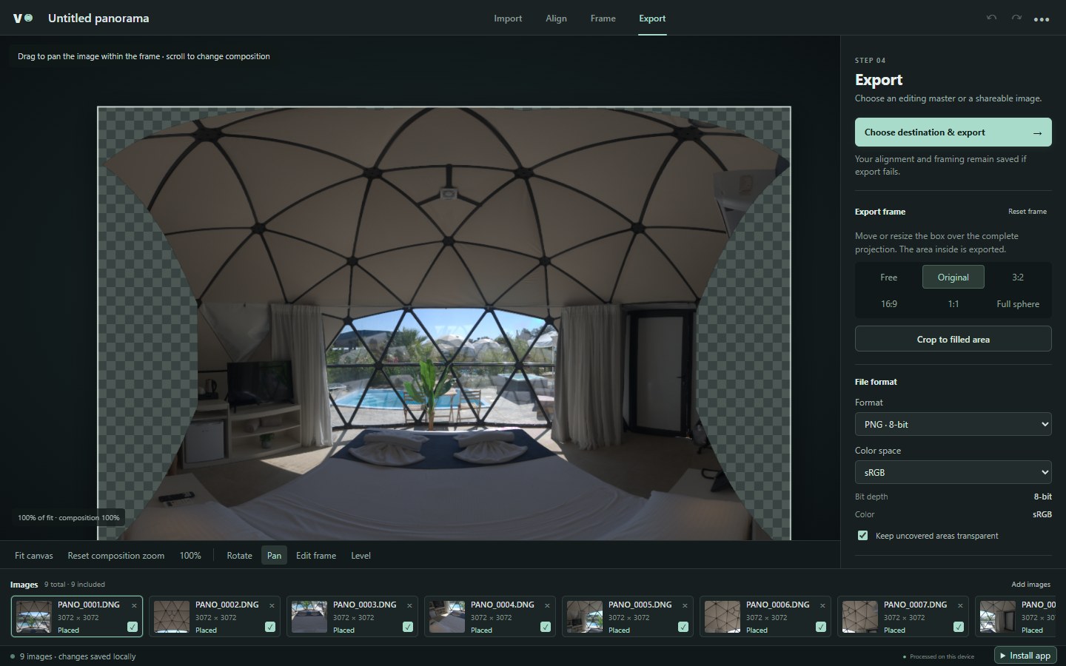1066x666 pixels.
Task: Open the Color space dropdown showing sRGB
Action: (953, 472)
